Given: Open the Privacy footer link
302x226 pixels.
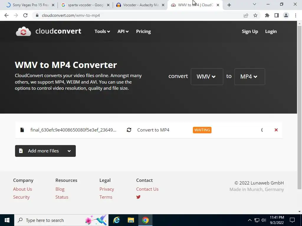Looking at the screenshot, I should [x=107, y=189].
